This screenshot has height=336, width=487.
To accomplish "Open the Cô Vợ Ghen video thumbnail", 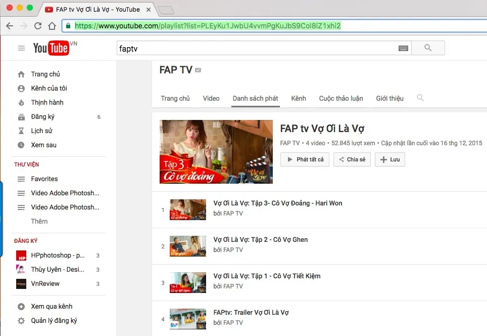I will pyautogui.click(x=188, y=246).
